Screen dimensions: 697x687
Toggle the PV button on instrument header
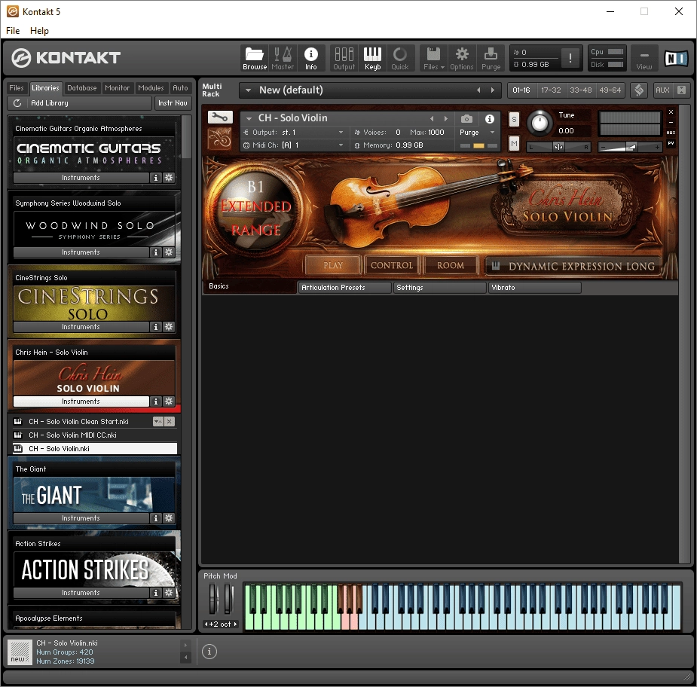(671, 143)
